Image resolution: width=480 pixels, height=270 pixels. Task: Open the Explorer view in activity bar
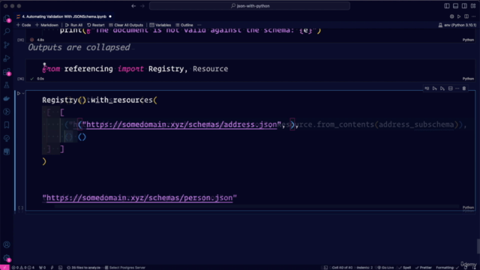click(7, 19)
